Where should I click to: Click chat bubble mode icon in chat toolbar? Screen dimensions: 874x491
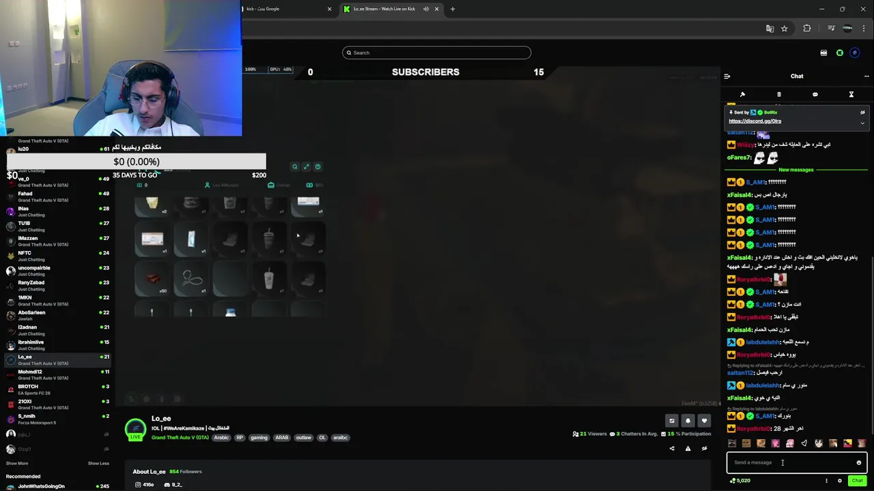coord(815,95)
